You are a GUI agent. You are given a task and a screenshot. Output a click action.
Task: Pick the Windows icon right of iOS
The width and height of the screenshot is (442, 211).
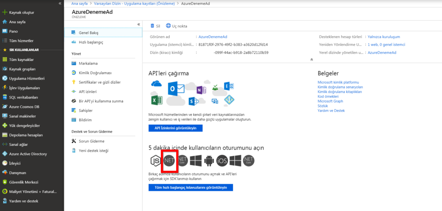tap(236, 161)
